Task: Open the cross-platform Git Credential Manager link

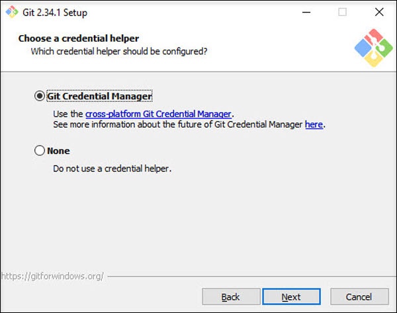Action: tap(159, 114)
